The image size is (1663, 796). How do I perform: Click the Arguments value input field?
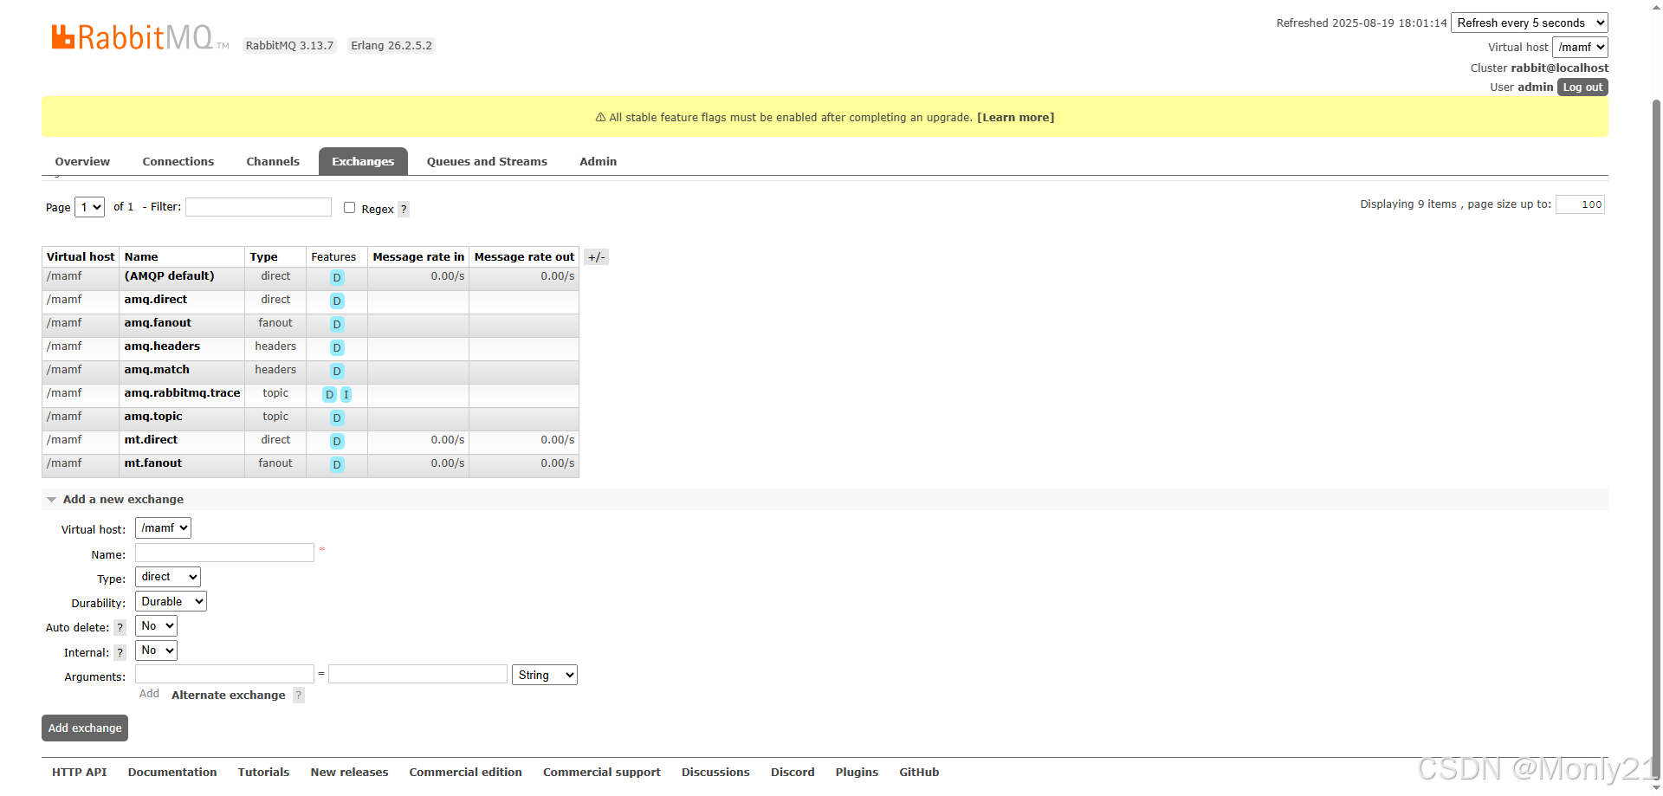point(417,674)
